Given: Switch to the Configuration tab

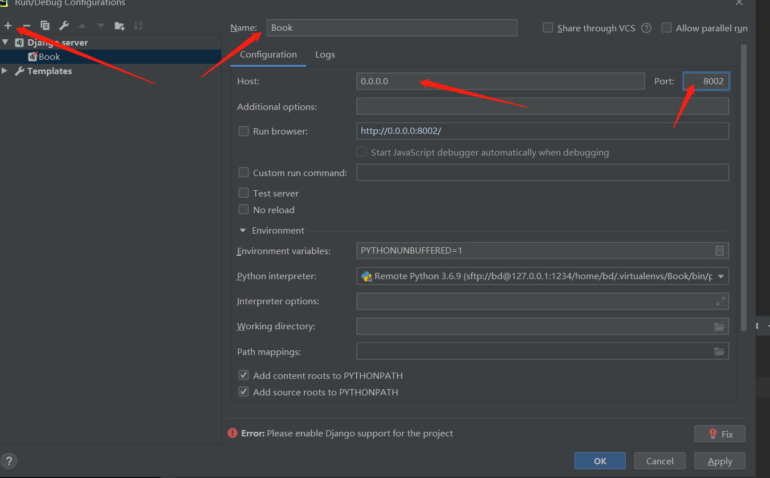Looking at the screenshot, I should [268, 55].
